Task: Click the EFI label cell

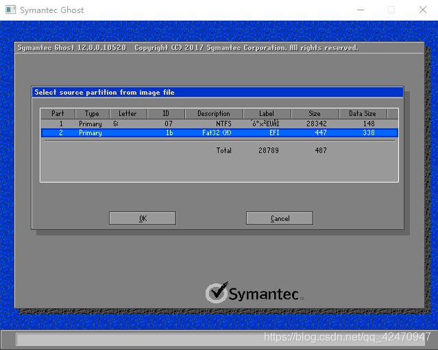Action: [x=274, y=132]
